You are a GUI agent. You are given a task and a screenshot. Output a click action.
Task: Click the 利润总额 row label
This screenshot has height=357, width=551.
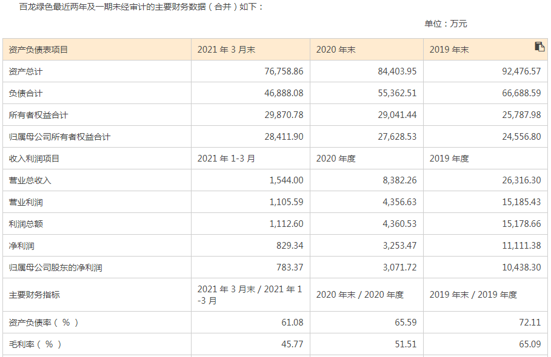pyautogui.click(x=25, y=224)
